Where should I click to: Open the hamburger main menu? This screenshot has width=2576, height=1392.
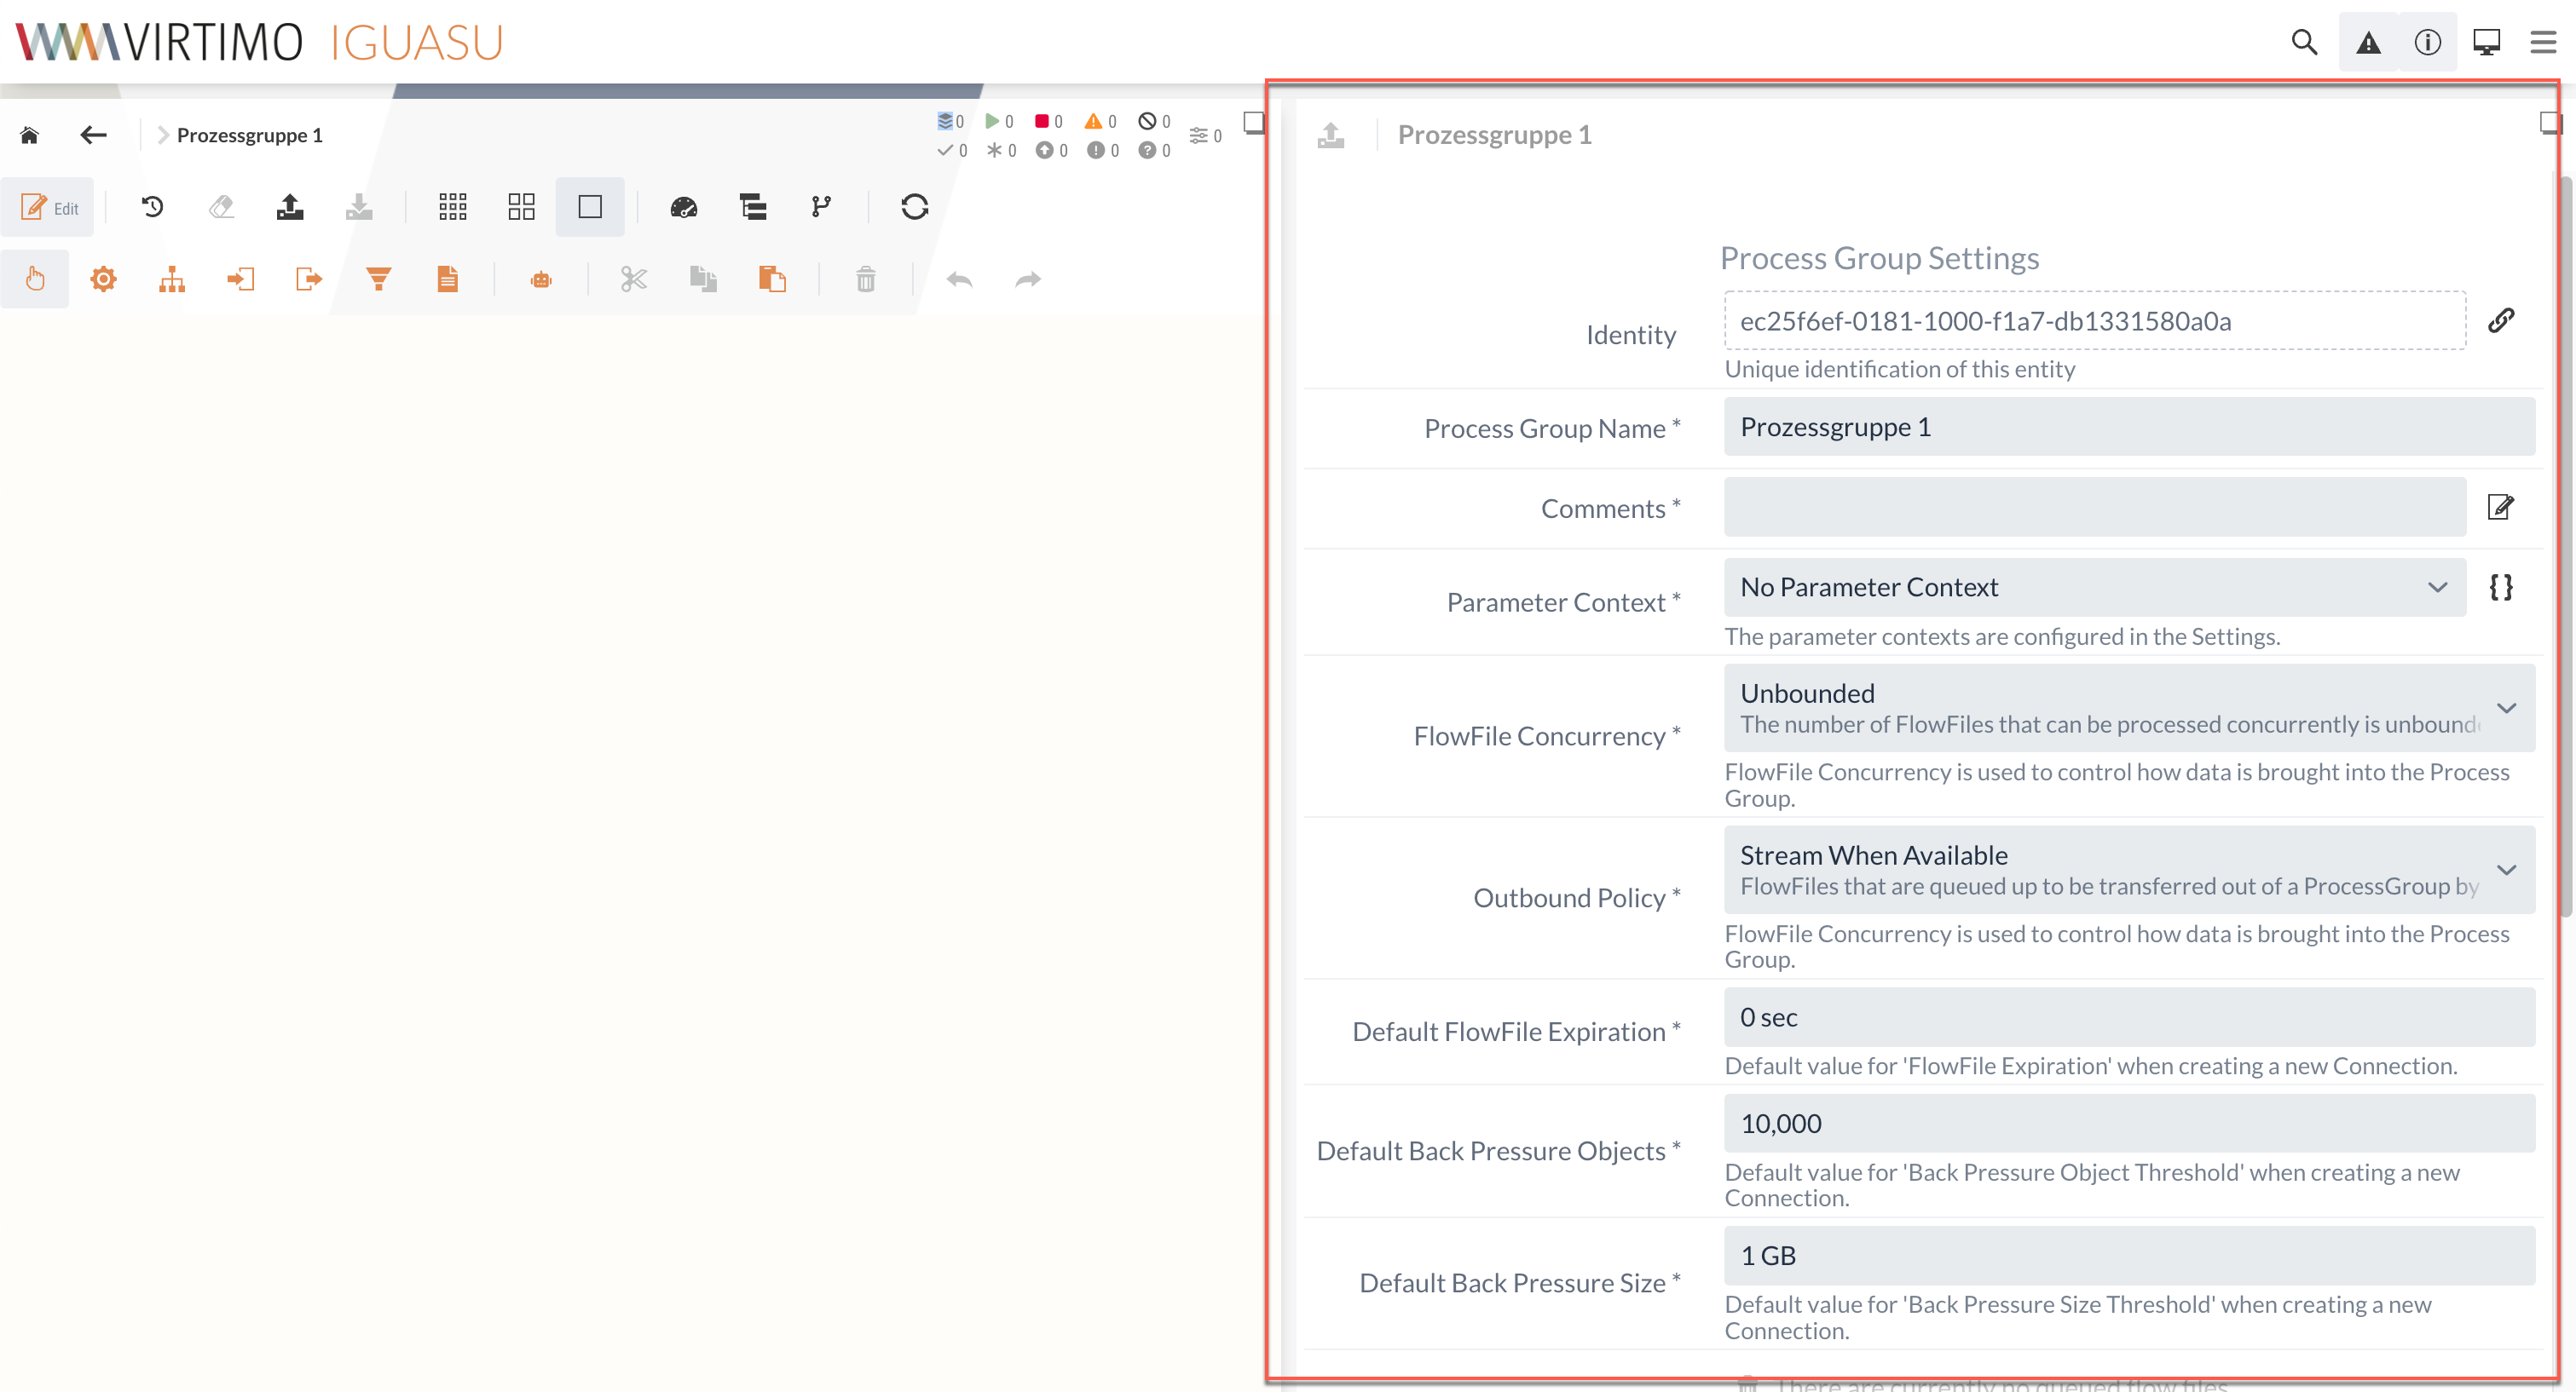click(x=2543, y=42)
